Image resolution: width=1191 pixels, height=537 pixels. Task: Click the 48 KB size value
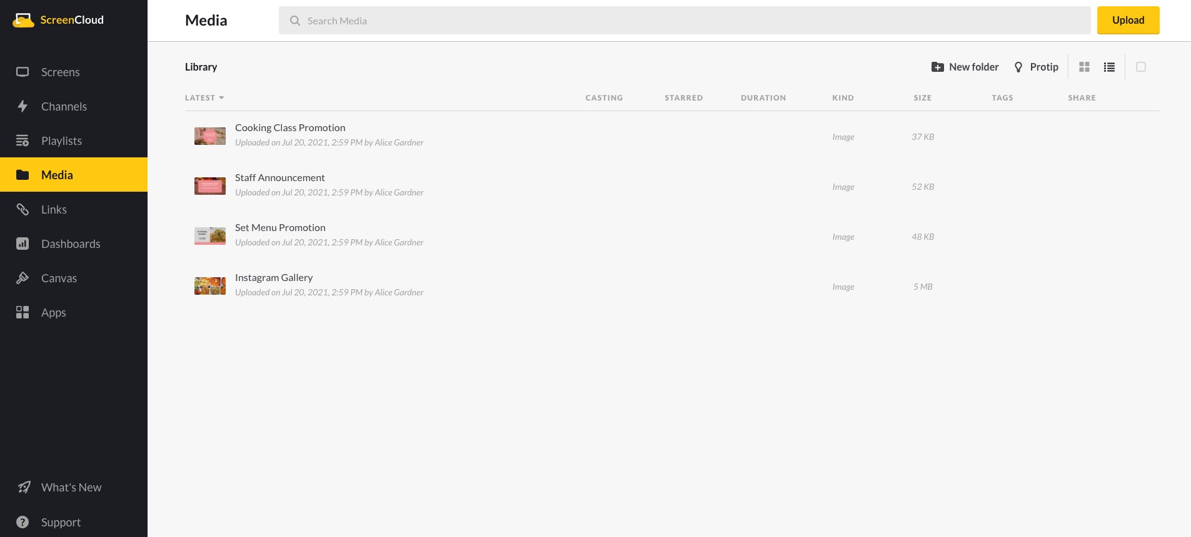[x=923, y=237]
